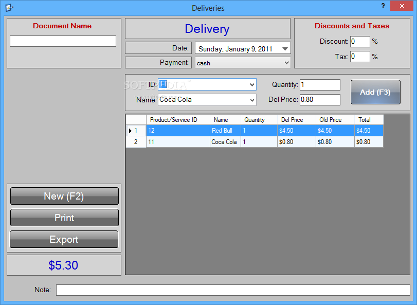This screenshot has width=417, height=305.
Task: Click the Total cell showing $4.50
Action: (x=369, y=131)
